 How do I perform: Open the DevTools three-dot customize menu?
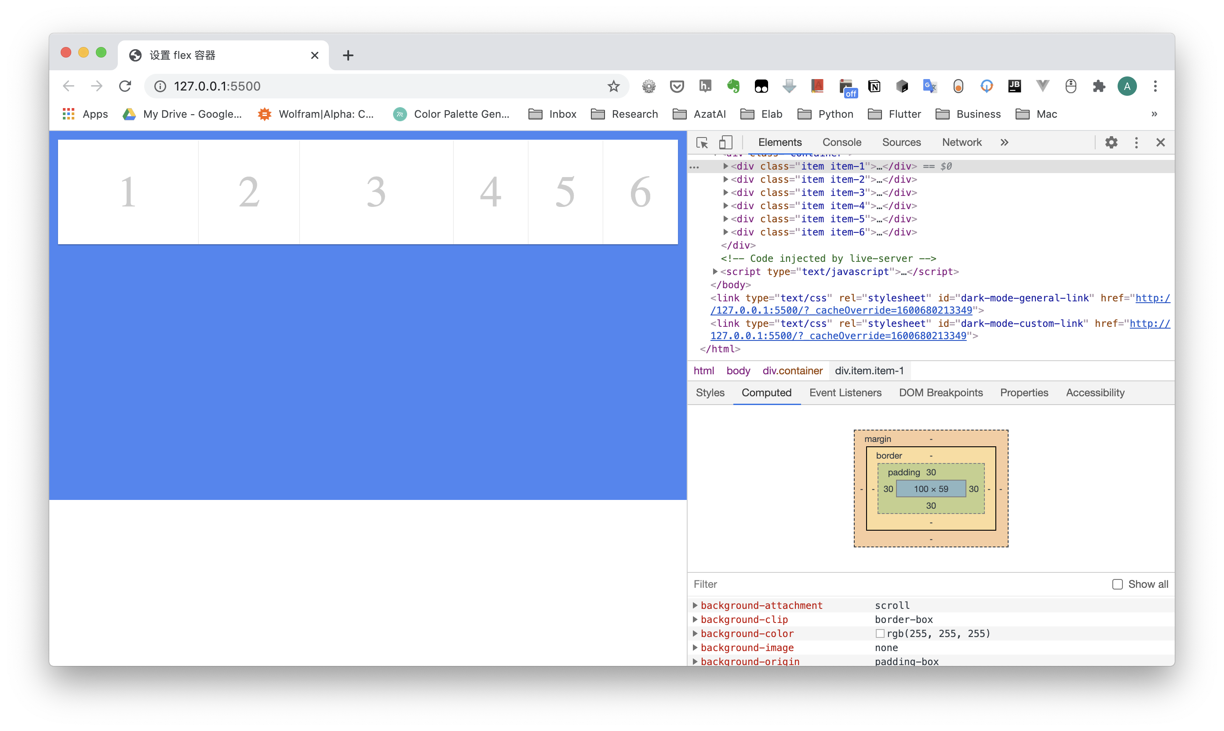[x=1136, y=142]
